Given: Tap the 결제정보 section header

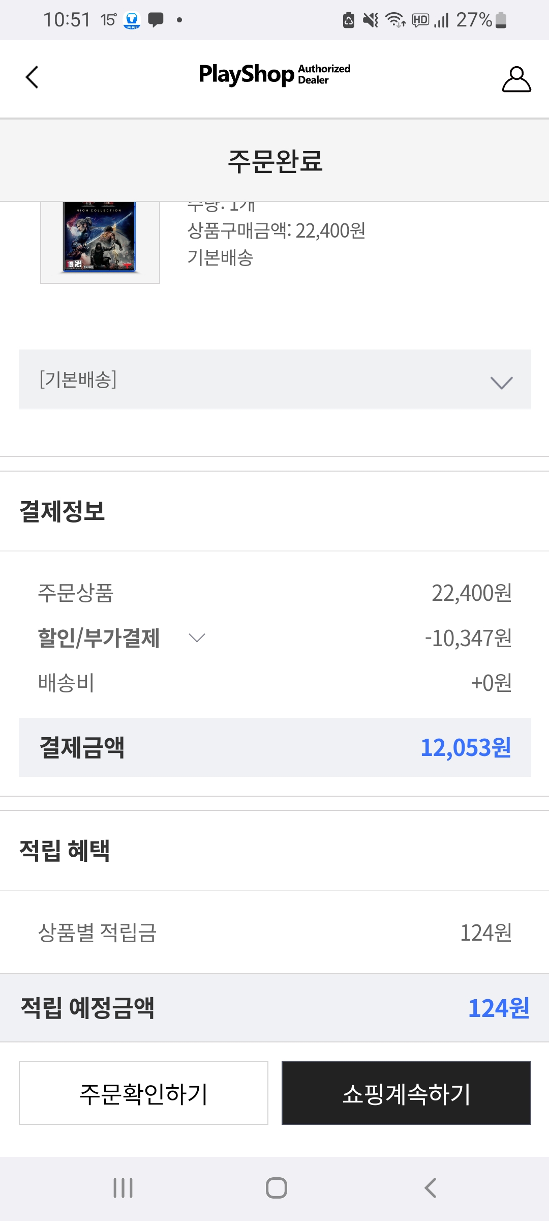Looking at the screenshot, I should click(62, 511).
